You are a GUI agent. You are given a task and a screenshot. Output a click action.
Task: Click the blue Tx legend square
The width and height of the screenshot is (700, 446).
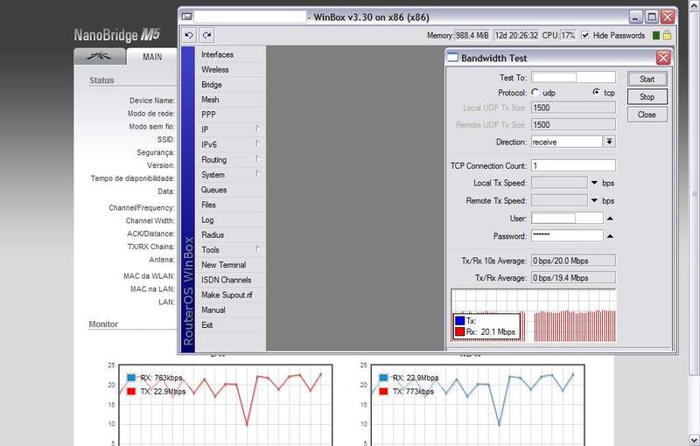[x=460, y=320]
